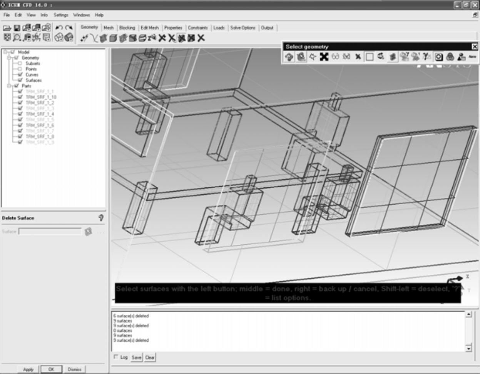Click the Redo arrow icon
The height and width of the screenshot is (374, 480).
pos(69,28)
